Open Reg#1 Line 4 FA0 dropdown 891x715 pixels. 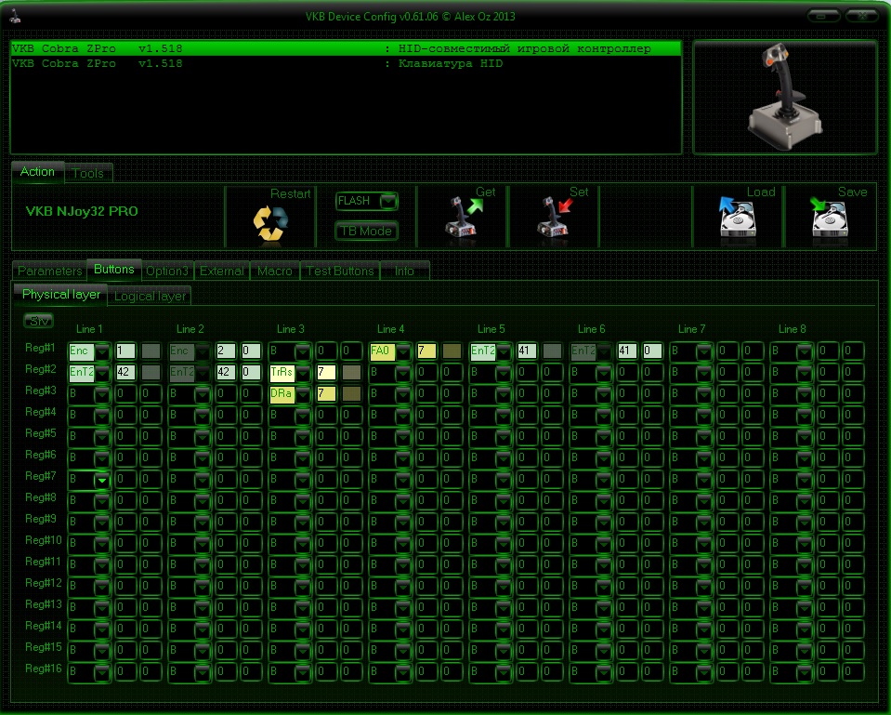(x=403, y=351)
